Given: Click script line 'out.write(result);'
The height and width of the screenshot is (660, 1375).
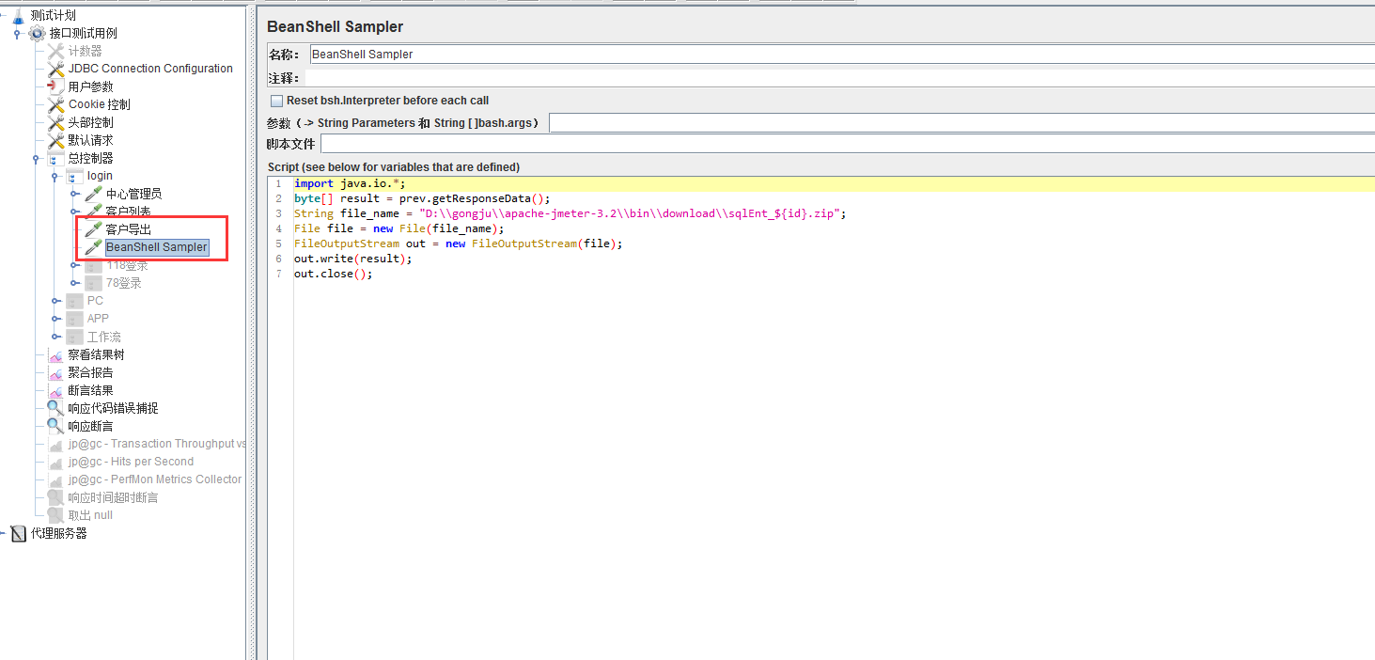Looking at the screenshot, I should tap(352, 259).
